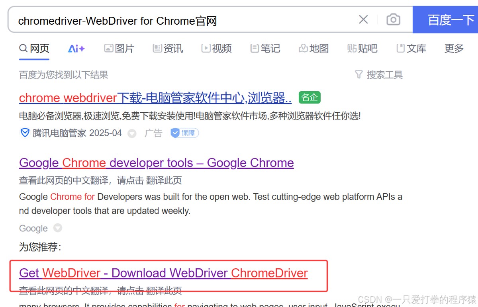Screen dimensions: 478x307
Task: Click the 百度一下 search button
Action: point(446,20)
